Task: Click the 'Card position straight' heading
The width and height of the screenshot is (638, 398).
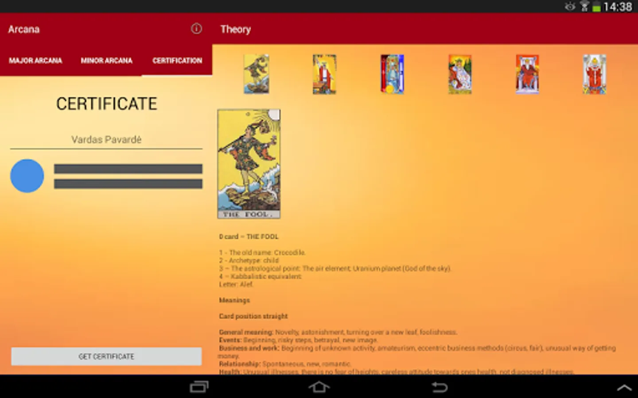Action: coord(253,316)
